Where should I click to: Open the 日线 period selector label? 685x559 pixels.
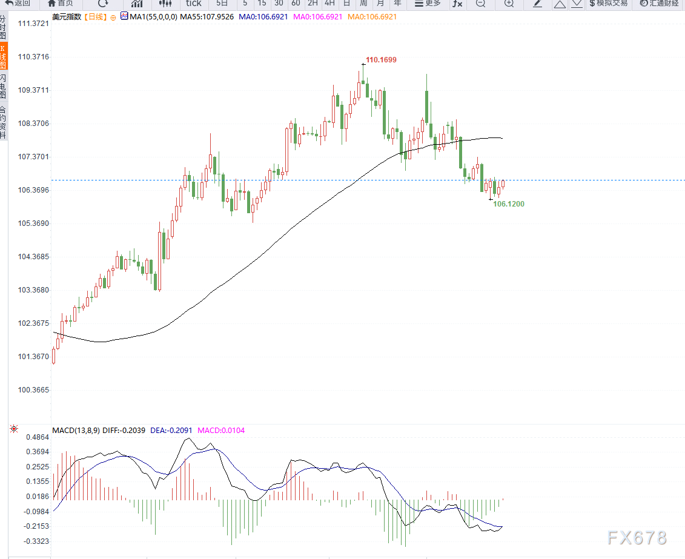pos(96,16)
